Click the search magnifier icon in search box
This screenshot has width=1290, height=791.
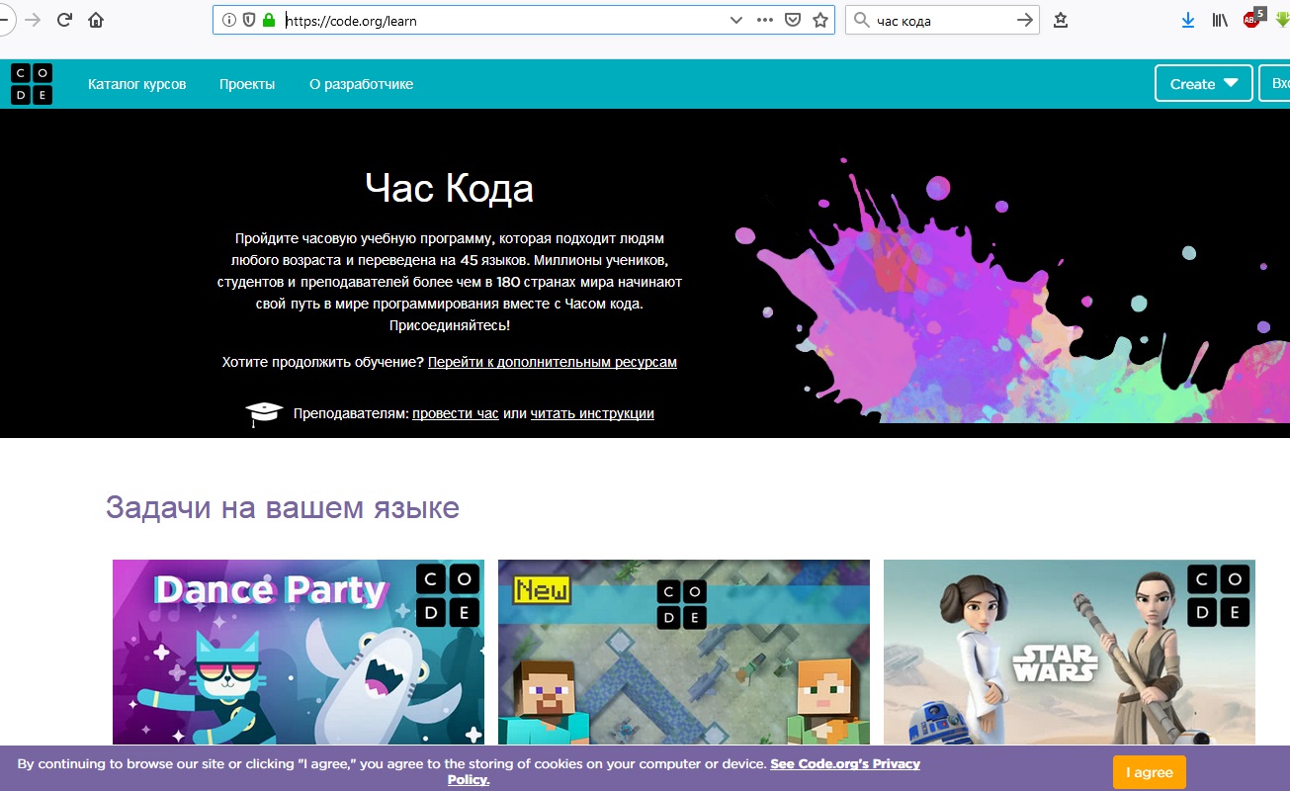pyautogui.click(x=861, y=20)
